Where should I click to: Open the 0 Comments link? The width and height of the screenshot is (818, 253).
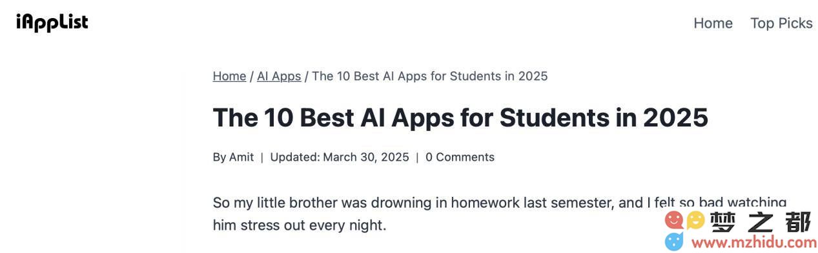460,157
